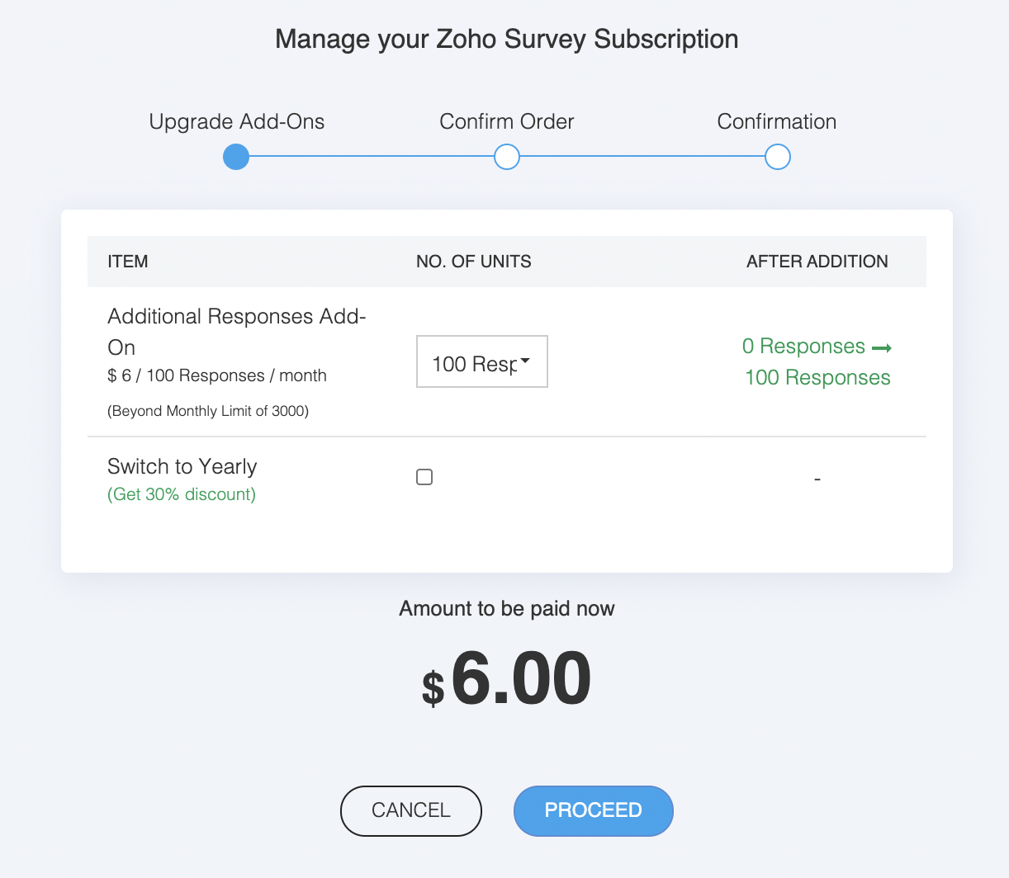This screenshot has width=1009, height=878.
Task: Click the green arrow after 0 Responses
Action: click(882, 348)
